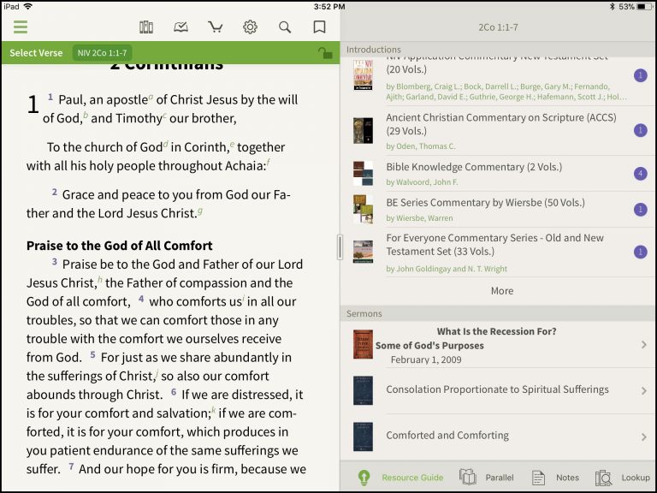Tap footnote a after apostle

click(x=151, y=97)
